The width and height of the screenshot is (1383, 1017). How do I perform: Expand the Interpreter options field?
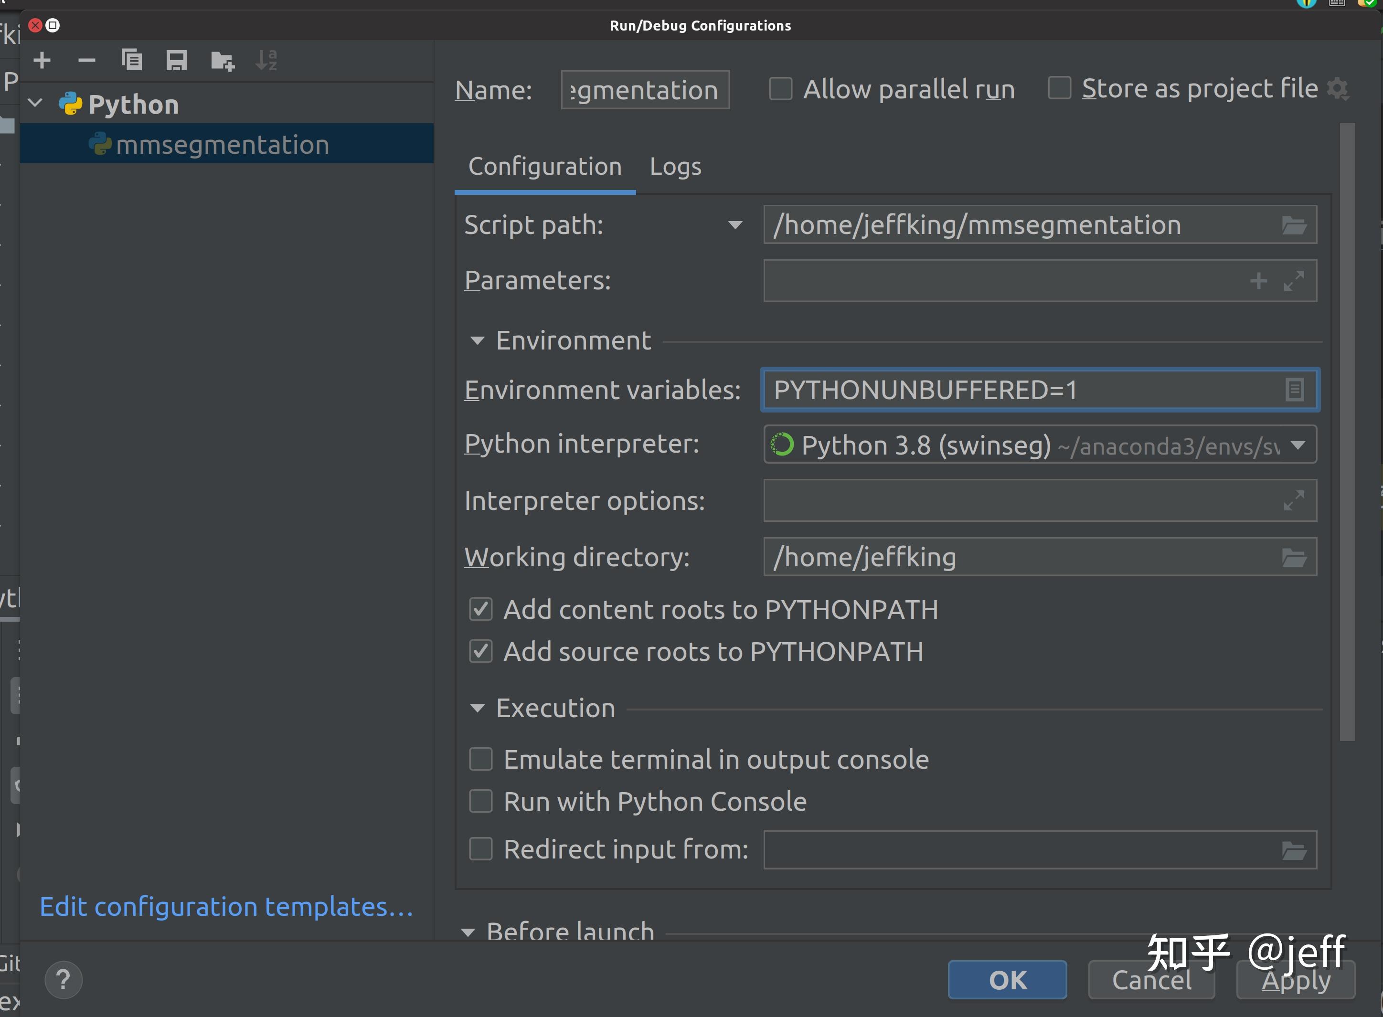coord(1294,500)
